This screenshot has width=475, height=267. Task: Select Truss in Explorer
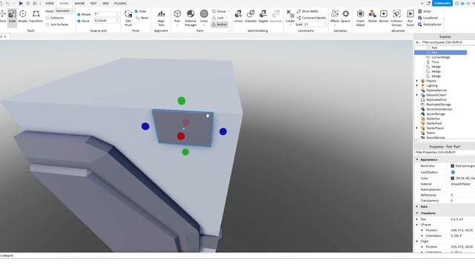[435, 62]
